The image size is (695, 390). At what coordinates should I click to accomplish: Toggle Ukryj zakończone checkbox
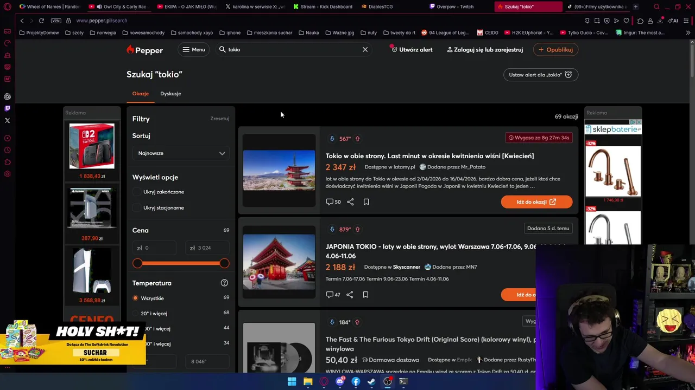pyautogui.click(x=137, y=192)
